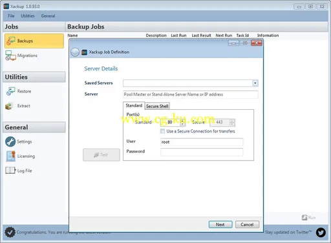The image size is (331, 243).
Task: Switch to the Secure Shell tab
Action: 157,106
